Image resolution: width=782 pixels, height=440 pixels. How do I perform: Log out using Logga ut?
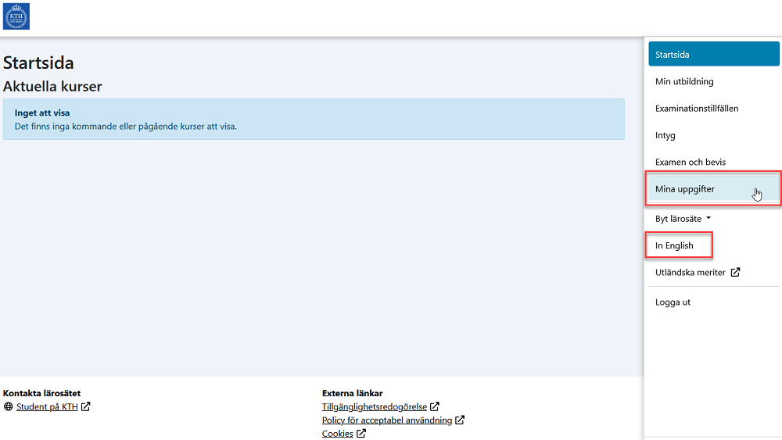pos(673,302)
